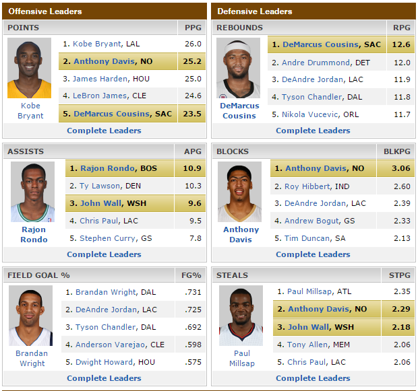420x391 pixels.
Task: Click Anthony Davis in Steals list
Action: tap(318, 309)
